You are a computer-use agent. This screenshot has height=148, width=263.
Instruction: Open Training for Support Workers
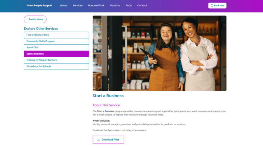click(56, 60)
